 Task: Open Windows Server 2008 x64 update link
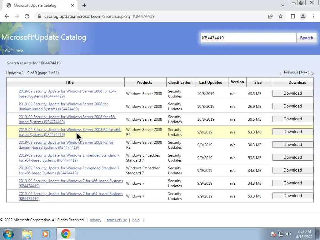click(67, 94)
